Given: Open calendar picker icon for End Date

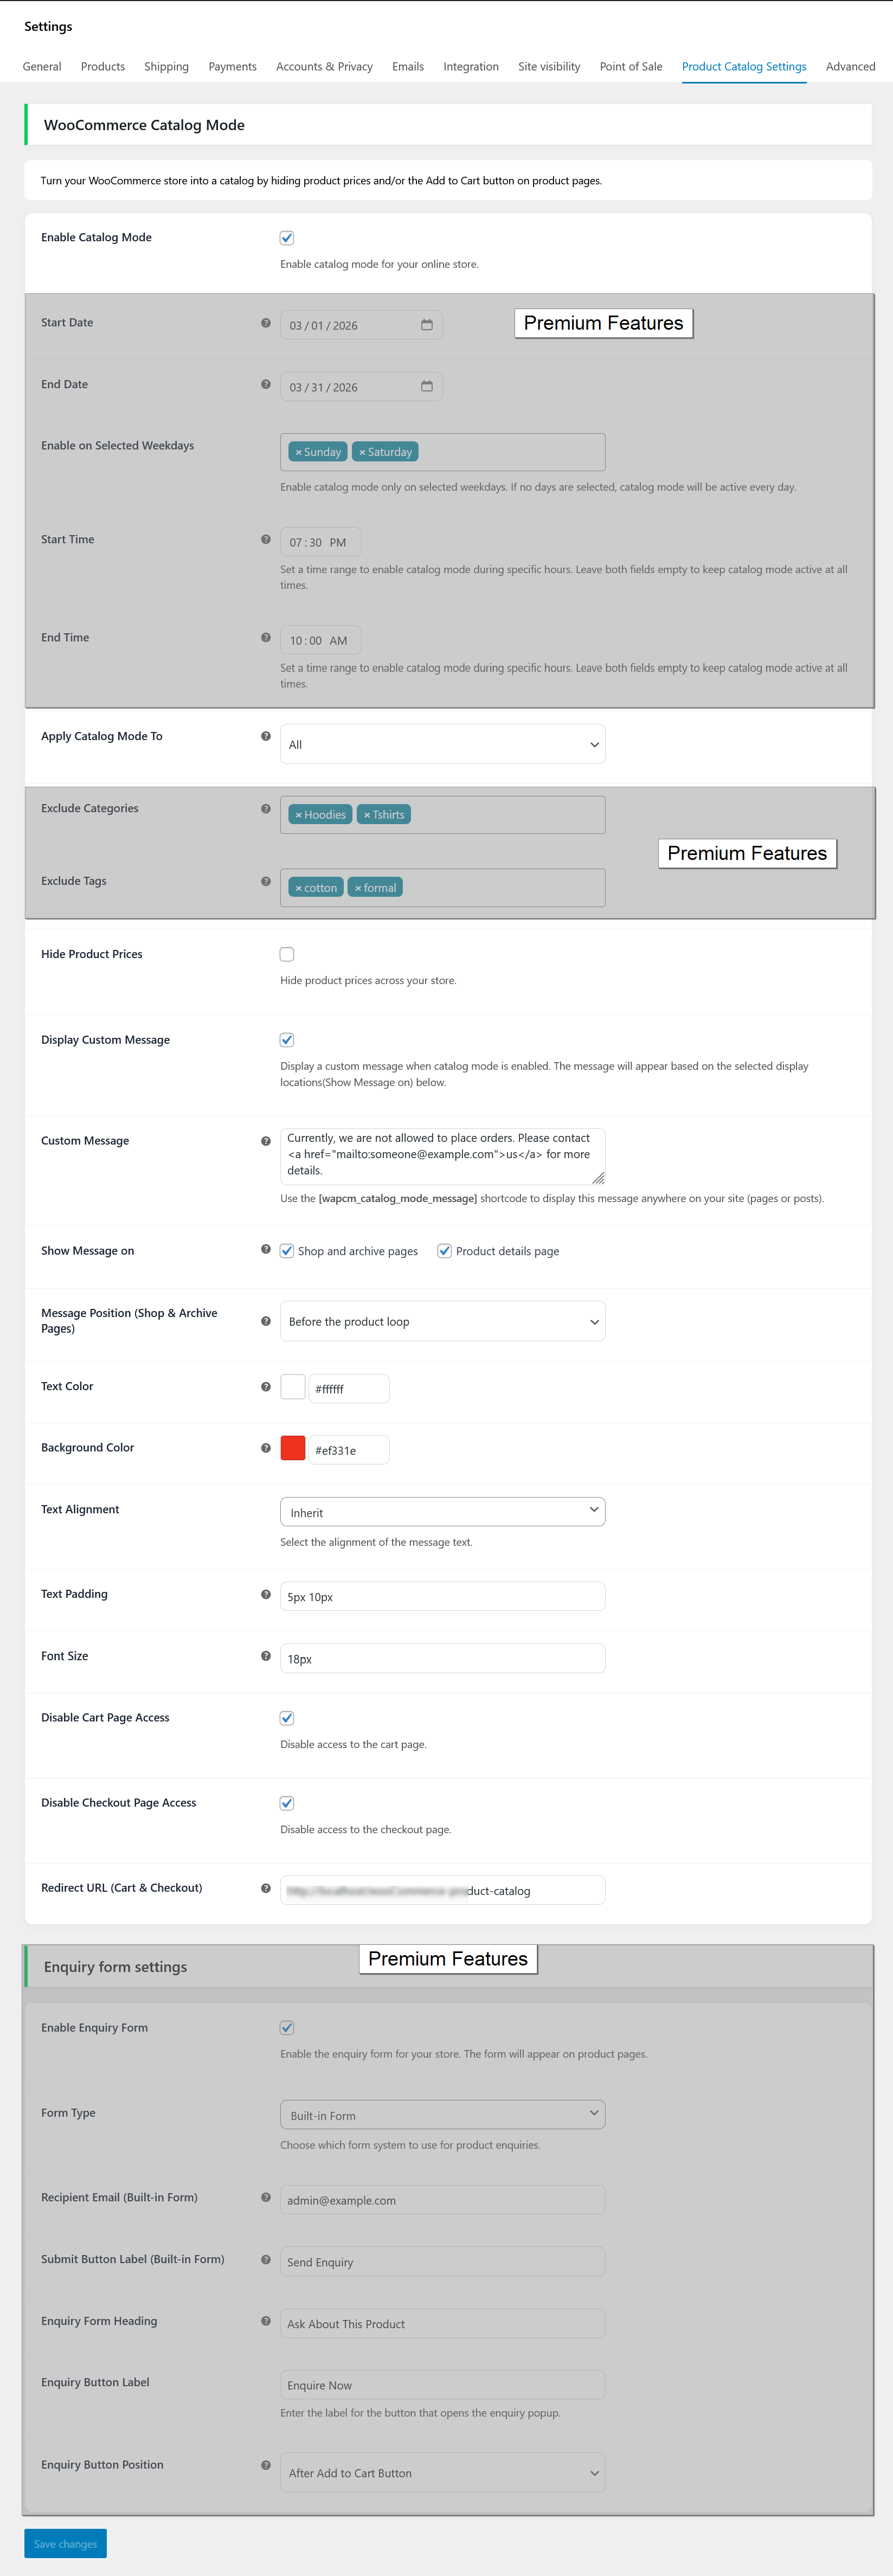Looking at the screenshot, I should (x=427, y=387).
